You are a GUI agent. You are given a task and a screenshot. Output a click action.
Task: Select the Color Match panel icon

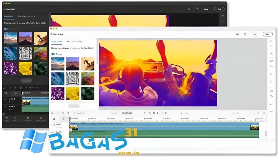(51, 34)
